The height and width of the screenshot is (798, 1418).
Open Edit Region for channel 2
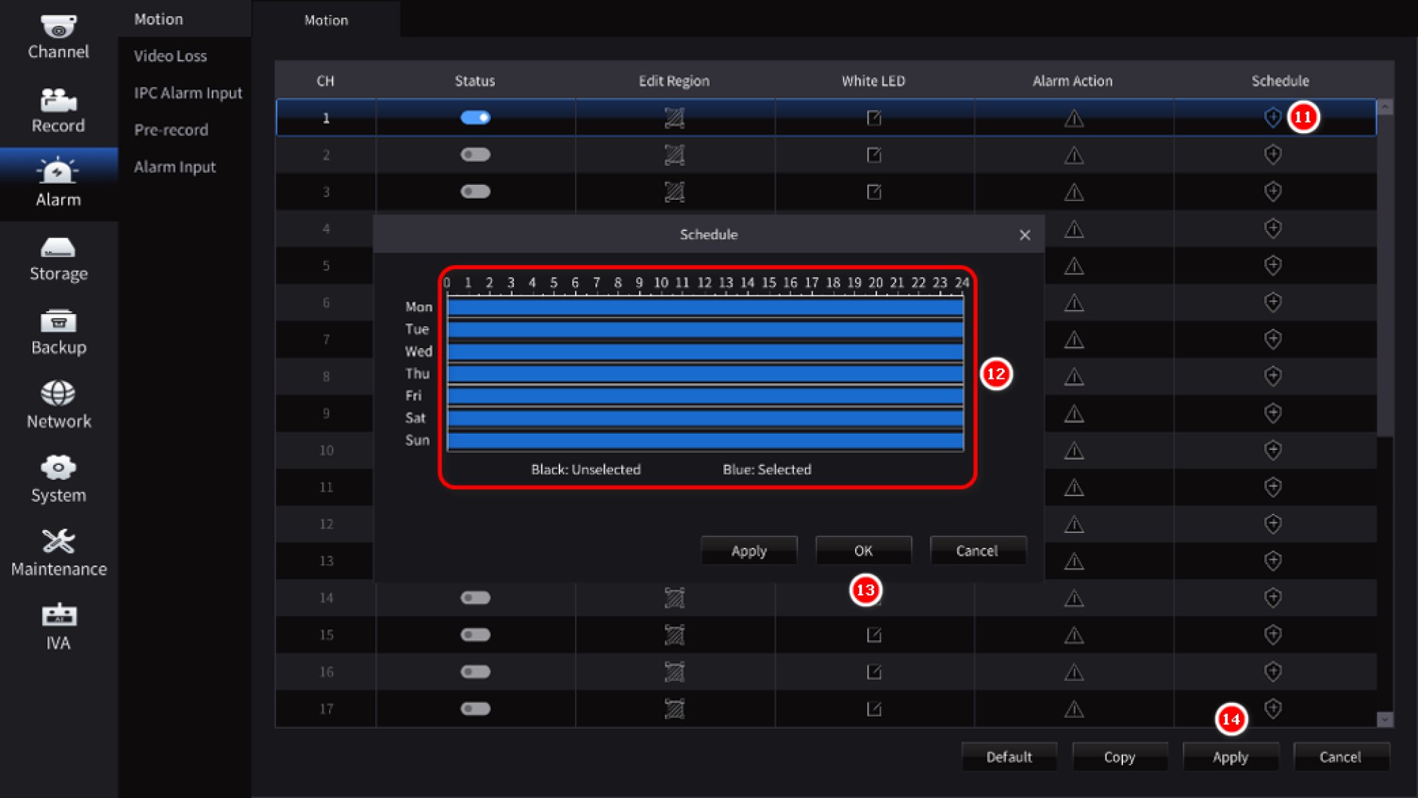click(x=674, y=154)
